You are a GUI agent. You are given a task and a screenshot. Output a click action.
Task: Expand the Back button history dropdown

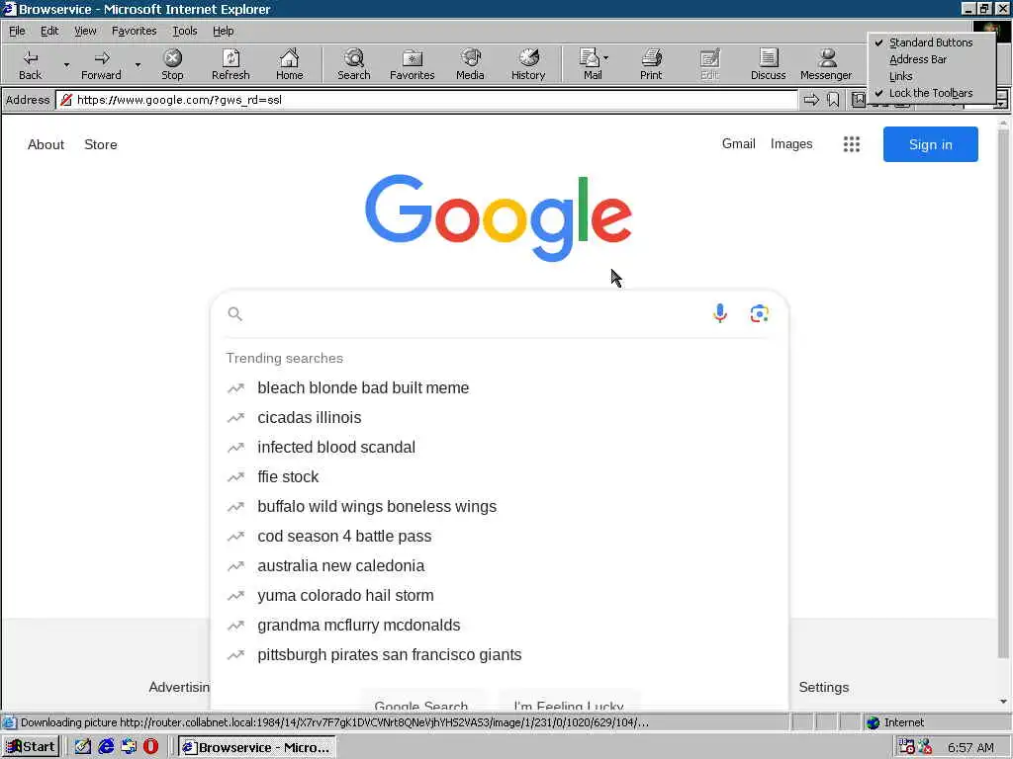pos(66,64)
